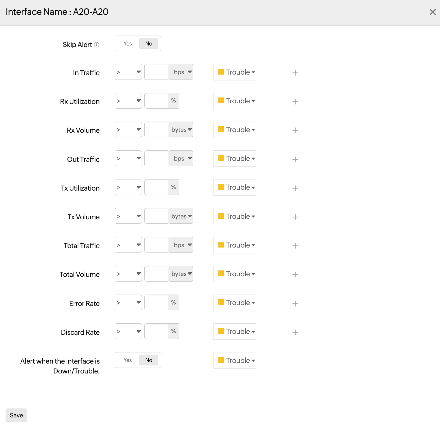Add another threshold row for In Traffic

coord(295,73)
